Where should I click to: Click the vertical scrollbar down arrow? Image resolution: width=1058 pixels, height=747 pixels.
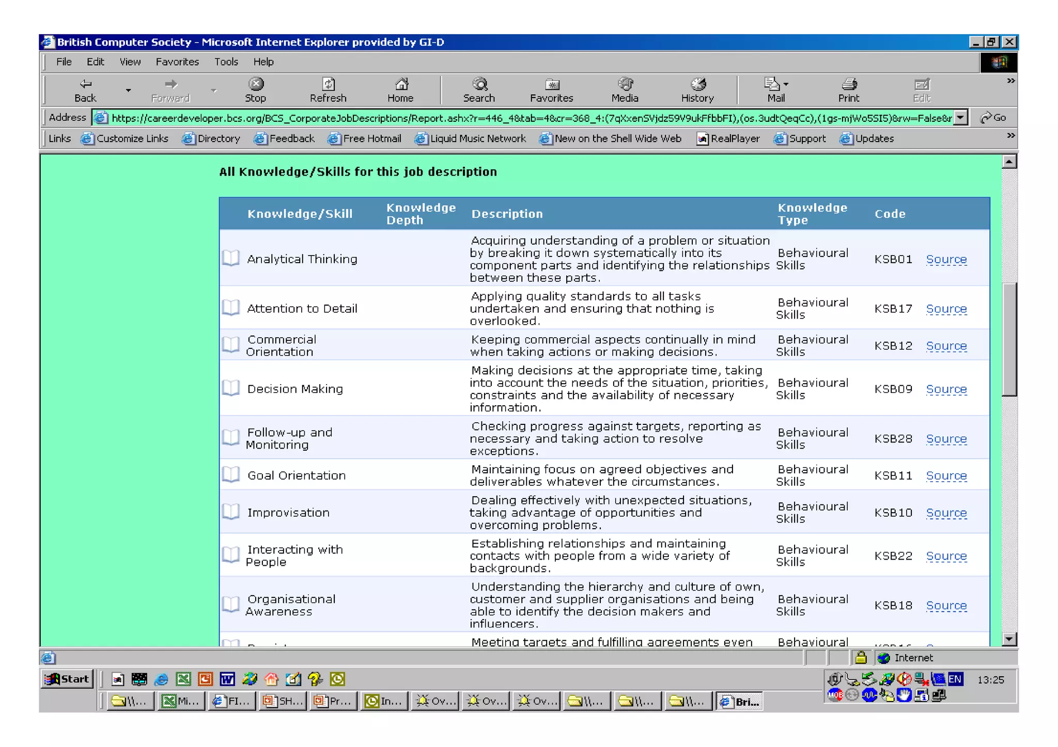[x=1009, y=639]
